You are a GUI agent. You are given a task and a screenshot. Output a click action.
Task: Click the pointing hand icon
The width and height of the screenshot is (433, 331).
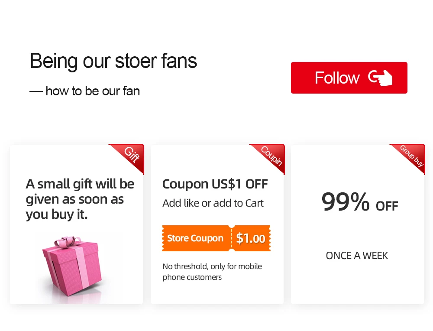(380, 78)
